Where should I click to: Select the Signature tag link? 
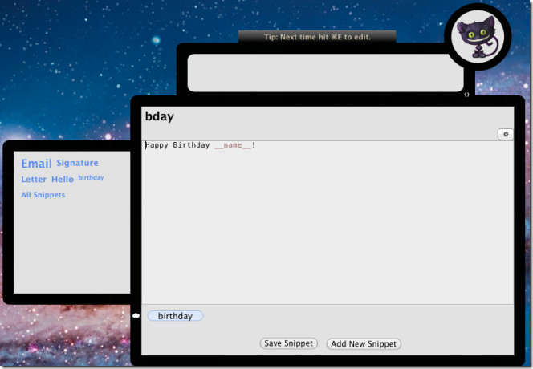coord(77,163)
